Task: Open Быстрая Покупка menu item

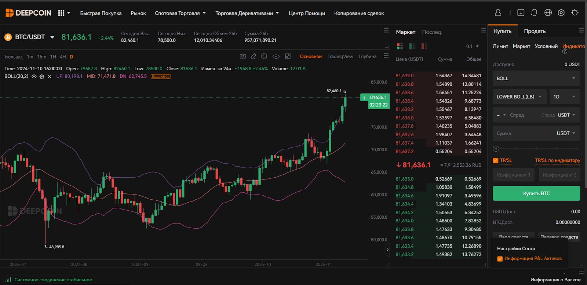Action: point(101,13)
